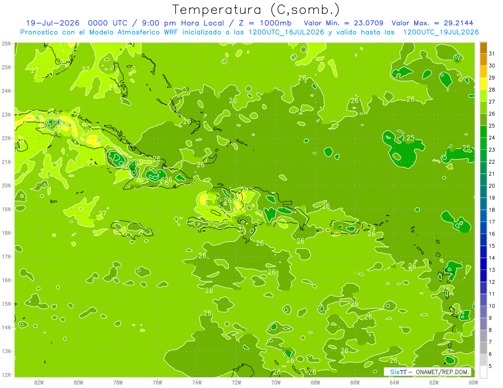
Task: Click the 72W longitude axis label
Action: [x=236, y=382]
